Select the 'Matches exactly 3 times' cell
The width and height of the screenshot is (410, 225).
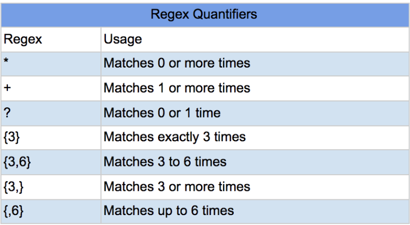click(x=255, y=138)
